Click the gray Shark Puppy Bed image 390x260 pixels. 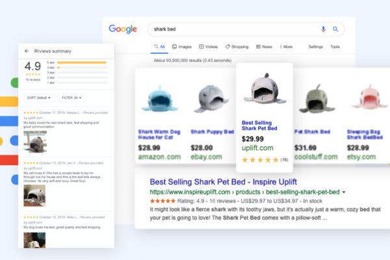tap(211, 99)
